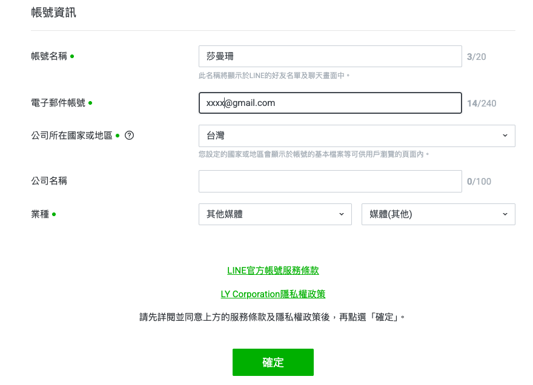Open the 台灣 country dropdown
Viewport: 533px width, 385px height.
pos(357,136)
